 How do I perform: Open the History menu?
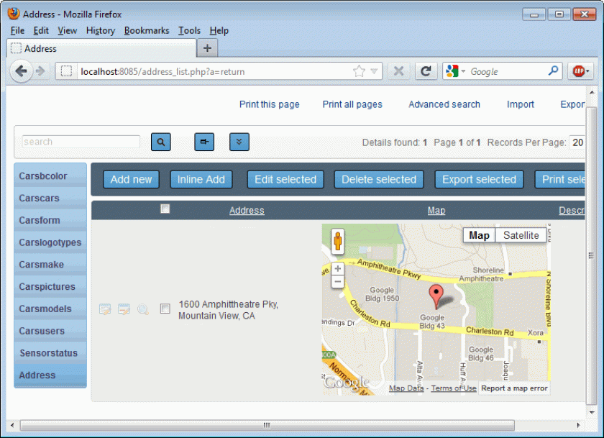coord(100,30)
